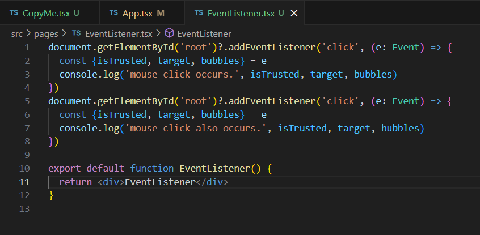The width and height of the screenshot is (480, 235).
Task: Click the TS icon on CopyMe.tsx tab
Action: [x=14, y=13]
